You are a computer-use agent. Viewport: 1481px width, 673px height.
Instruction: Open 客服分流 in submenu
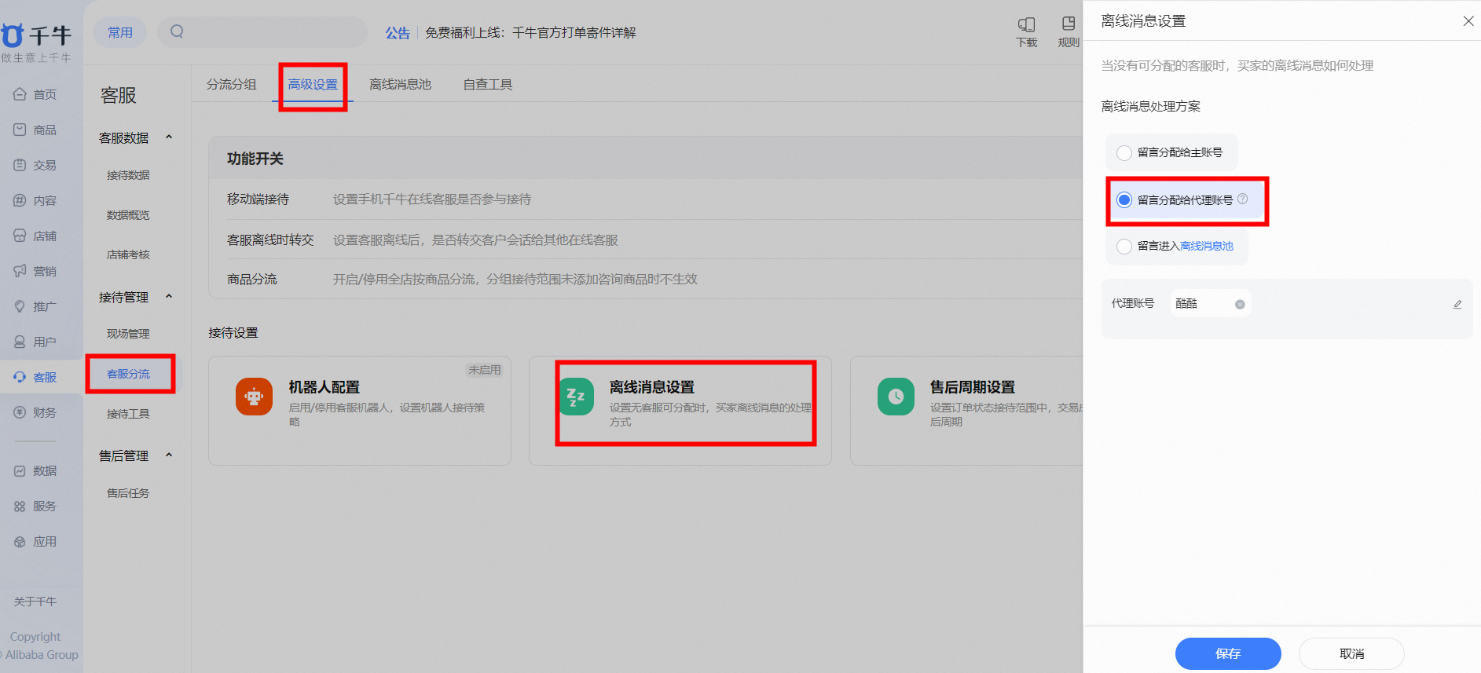[x=128, y=374]
